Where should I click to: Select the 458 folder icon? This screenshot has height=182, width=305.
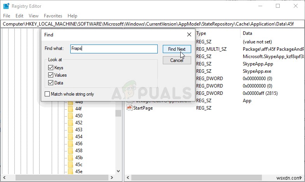[x=70, y=151]
